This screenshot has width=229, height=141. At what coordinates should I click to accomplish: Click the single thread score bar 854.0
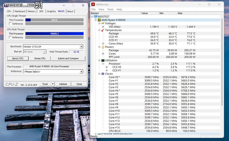[55, 20]
